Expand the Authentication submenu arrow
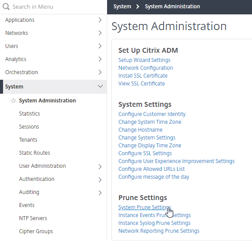This screenshot has height=241, width=252. [100, 180]
